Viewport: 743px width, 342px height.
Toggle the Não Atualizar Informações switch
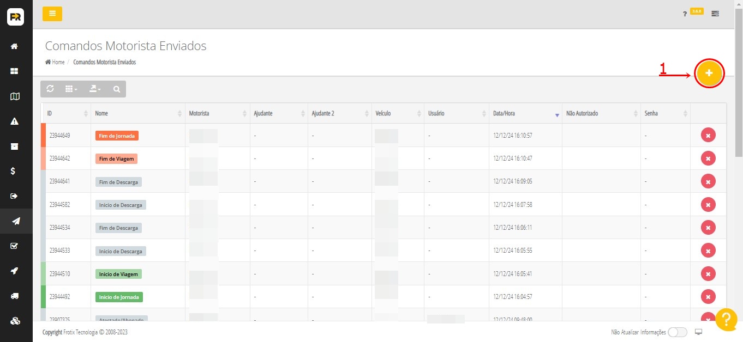[x=677, y=332]
